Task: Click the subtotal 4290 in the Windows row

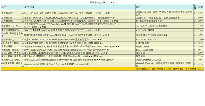Action: tap(201, 64)
